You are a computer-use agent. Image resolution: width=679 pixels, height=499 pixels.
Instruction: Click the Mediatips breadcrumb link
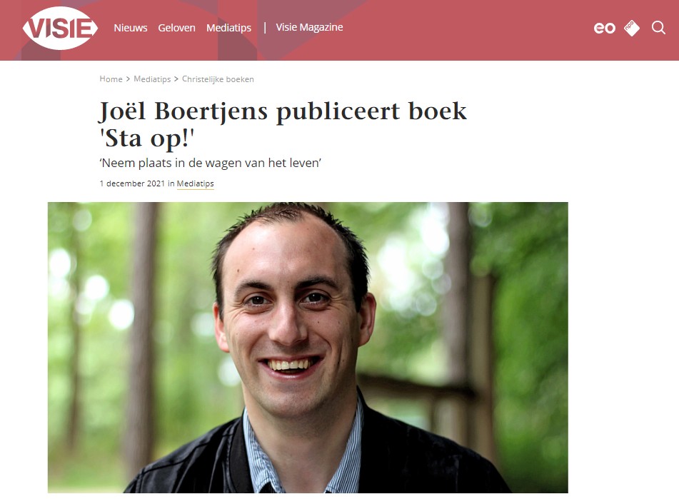pos(152,79)
